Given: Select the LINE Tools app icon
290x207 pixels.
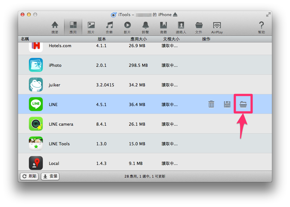Looking at the screenshot, I should 36,143.
